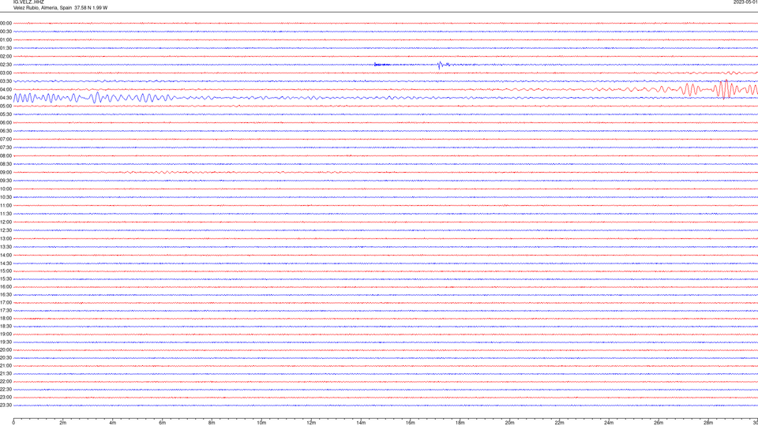Click the 26m axis tick label
Image resolution: width=758 pixels, height=426 pixels.
(x=659, y=423)
